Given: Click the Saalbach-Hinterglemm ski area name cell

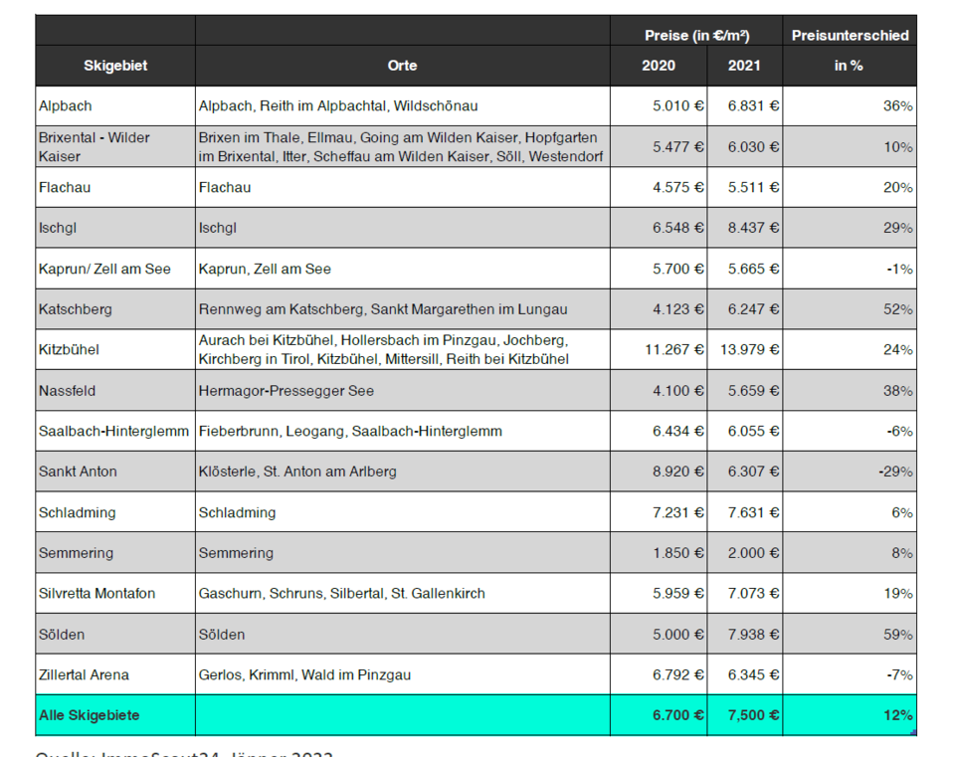Looking at the screenshot, I should [115, 431].
